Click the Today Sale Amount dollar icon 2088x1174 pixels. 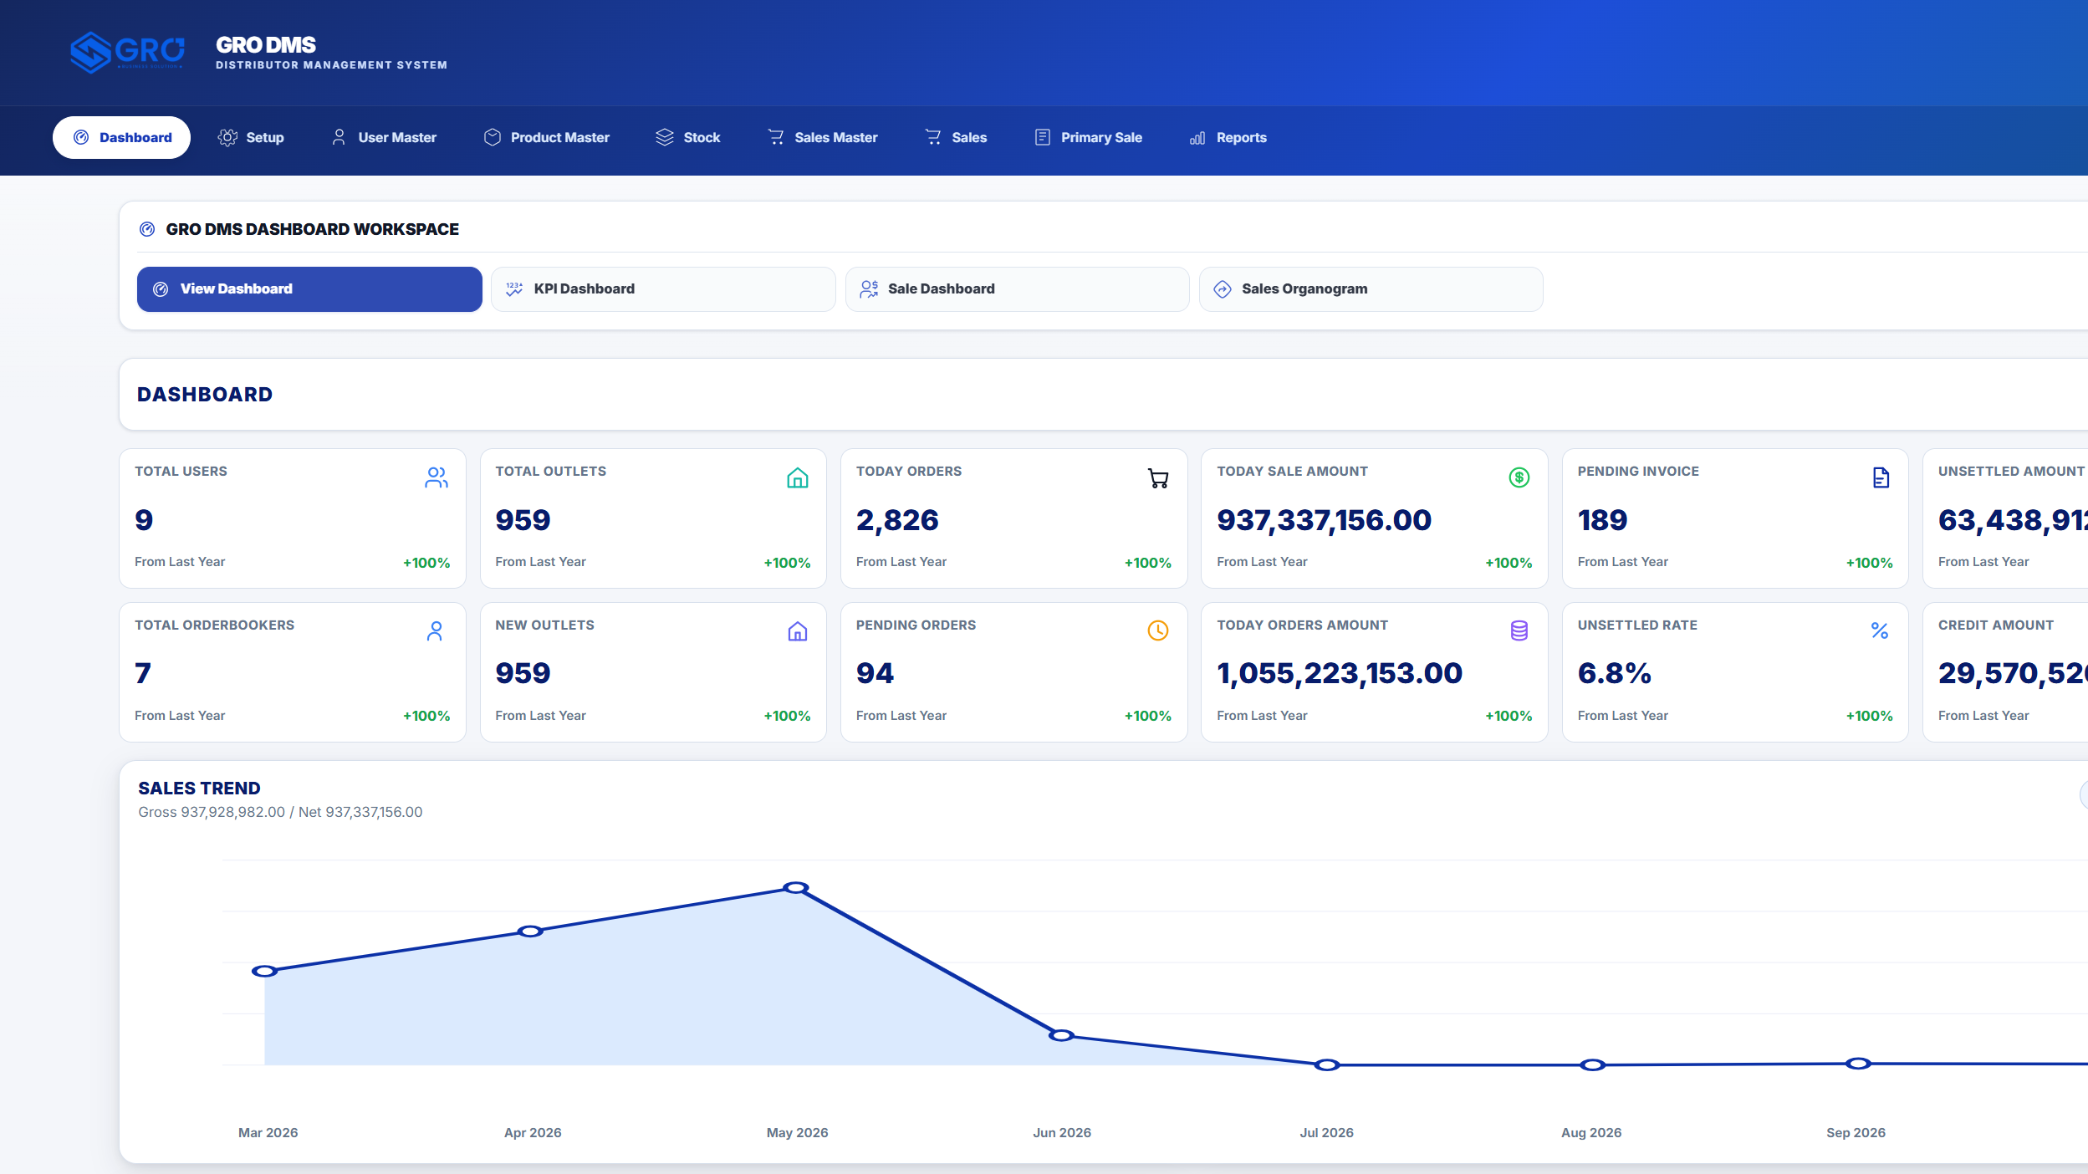click(1519, 477)
